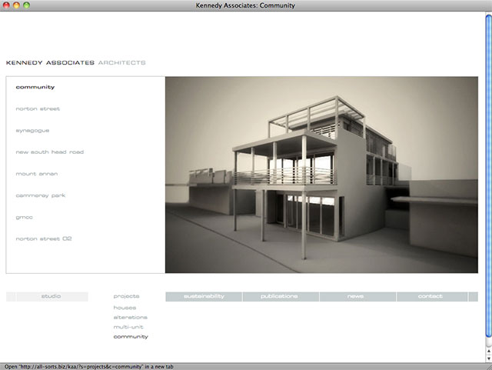Go to the news tab
The height and width of the screenshot is (370, 492).
click(357, 296)
